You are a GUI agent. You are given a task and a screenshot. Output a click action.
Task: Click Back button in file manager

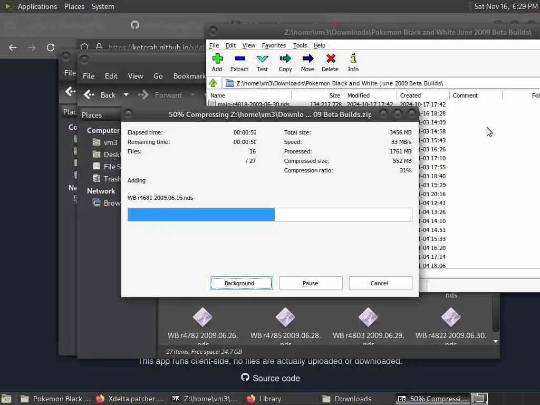click(x=100, y=95)
